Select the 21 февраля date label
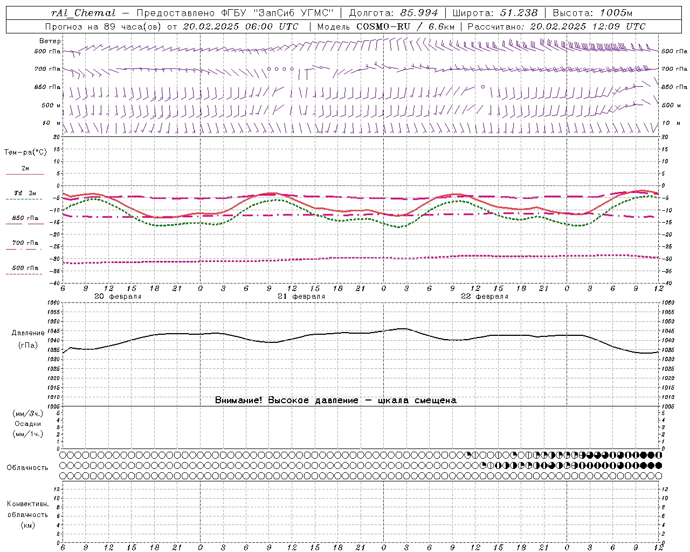Viewport: 690px width, 552px height. (x=301, y=296)
